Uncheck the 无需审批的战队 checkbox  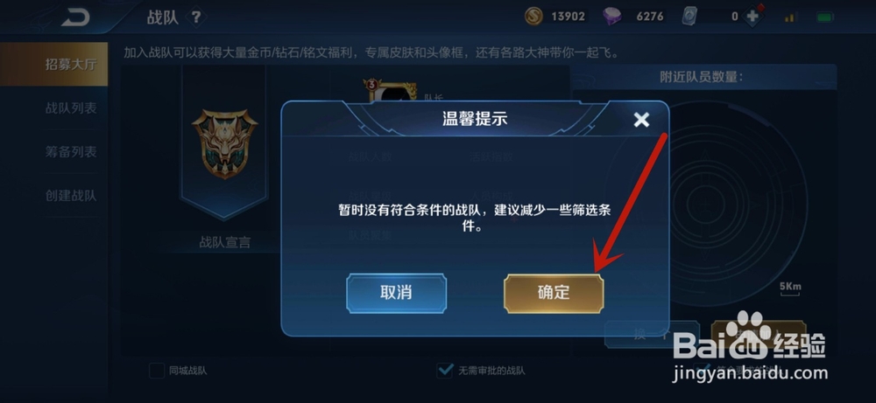pos(444,370)
